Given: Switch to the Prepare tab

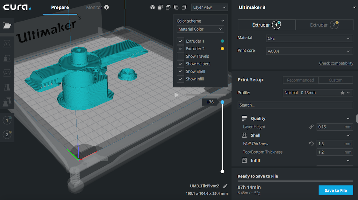Looking at the screenshot, I should click(60, 7).
